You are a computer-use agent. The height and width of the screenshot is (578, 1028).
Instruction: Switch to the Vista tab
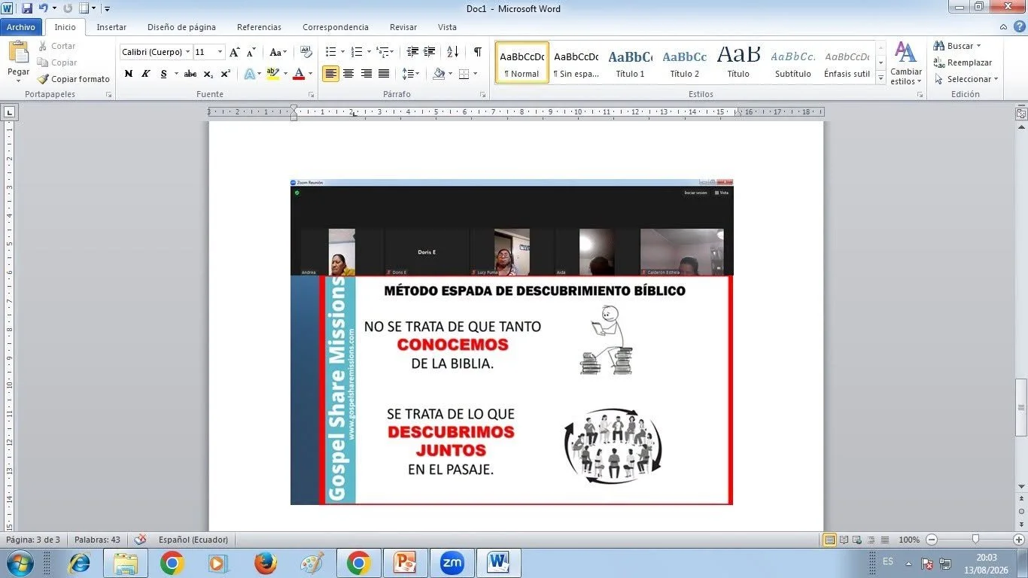(447, 27)
